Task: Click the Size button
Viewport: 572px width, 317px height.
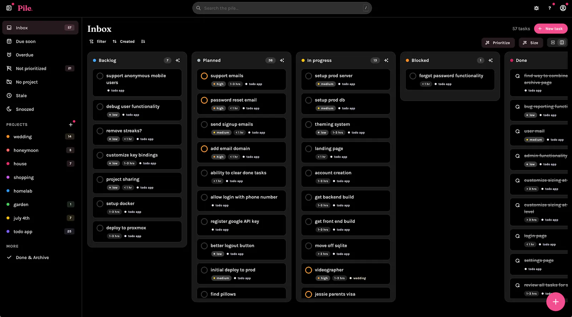Action: click(x=531, y=43)
